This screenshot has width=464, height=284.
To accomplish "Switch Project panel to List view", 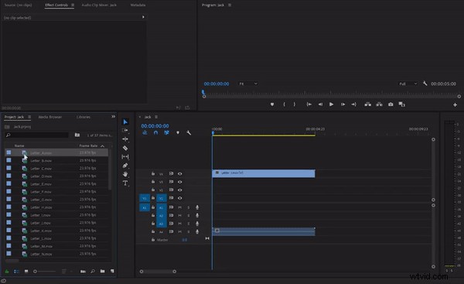I will click(16, 272).
